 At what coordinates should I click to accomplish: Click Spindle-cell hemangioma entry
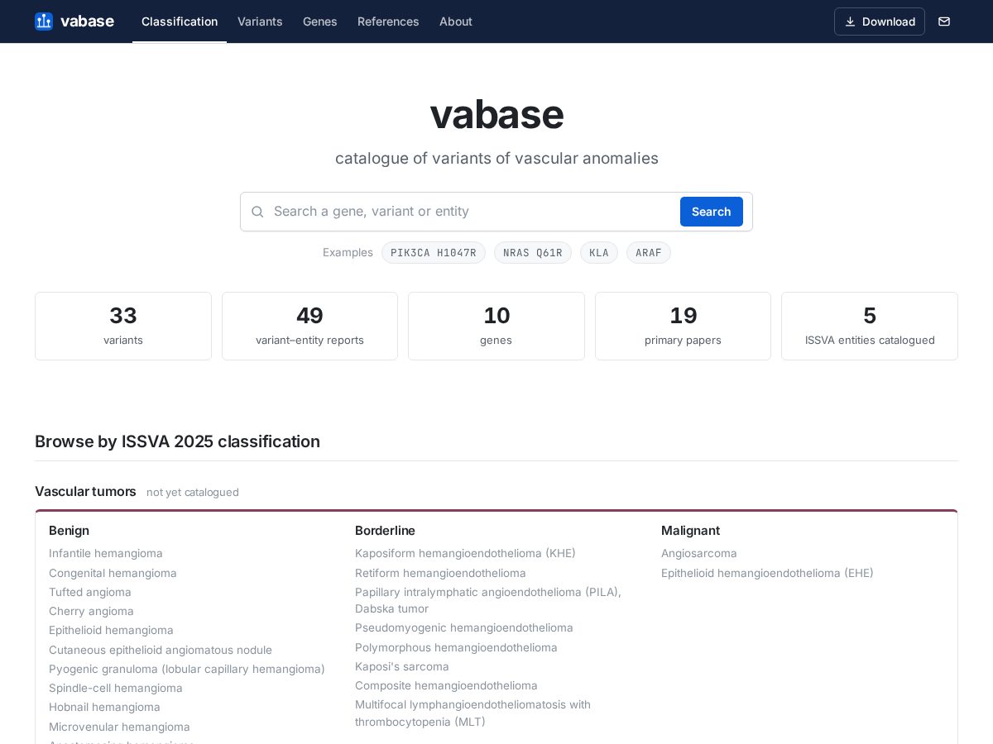[116, 688]
